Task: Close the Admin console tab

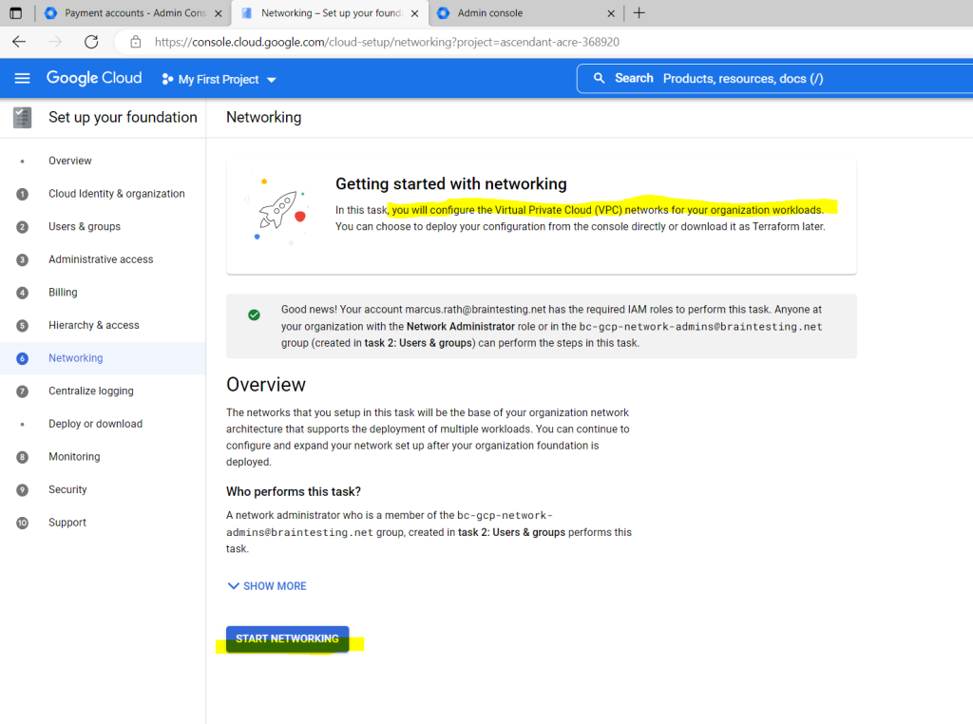Action: [611, 13]
